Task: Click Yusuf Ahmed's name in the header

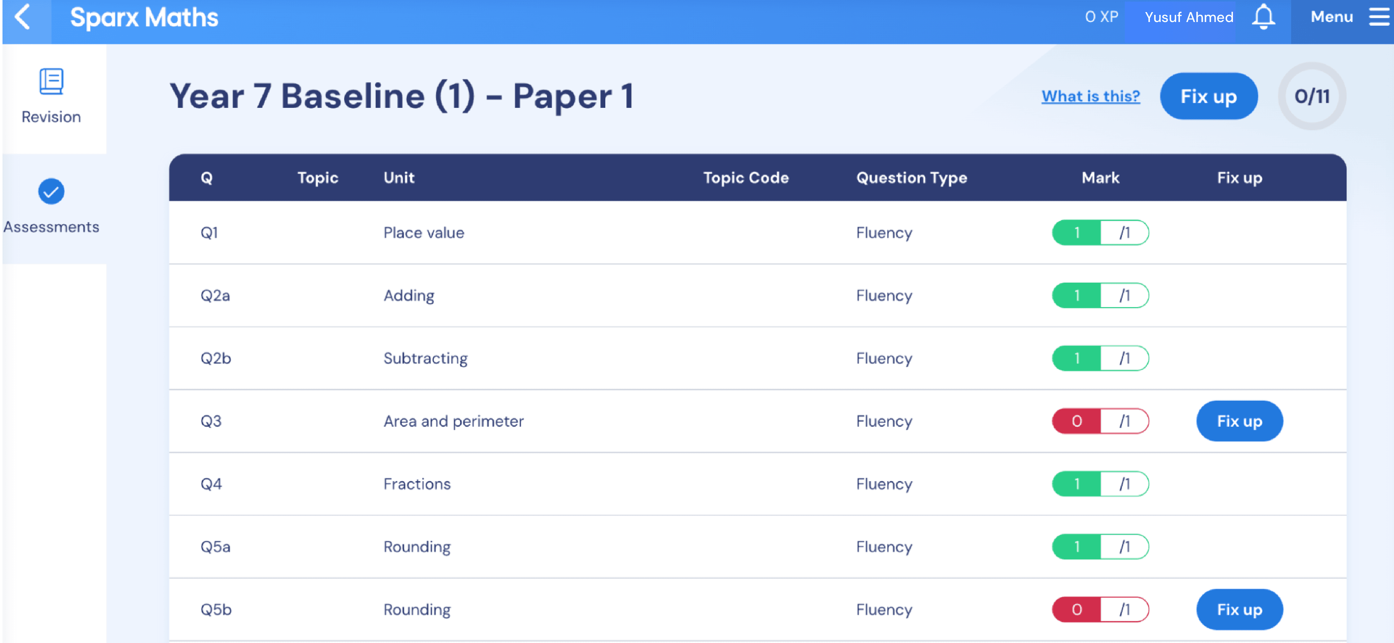Action: [x=1189, y=17]
